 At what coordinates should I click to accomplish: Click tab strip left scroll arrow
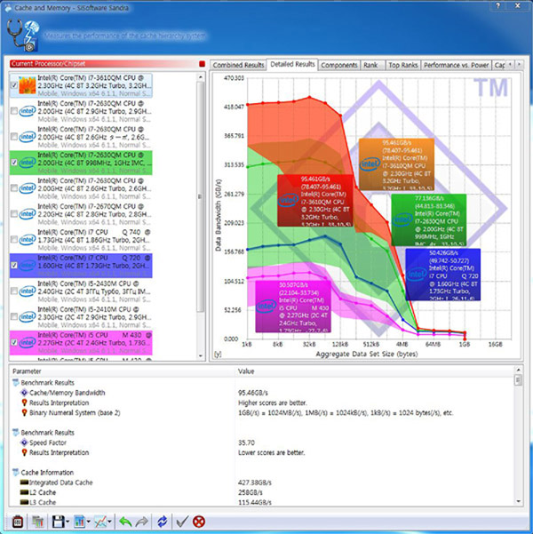tap(510, 64)
